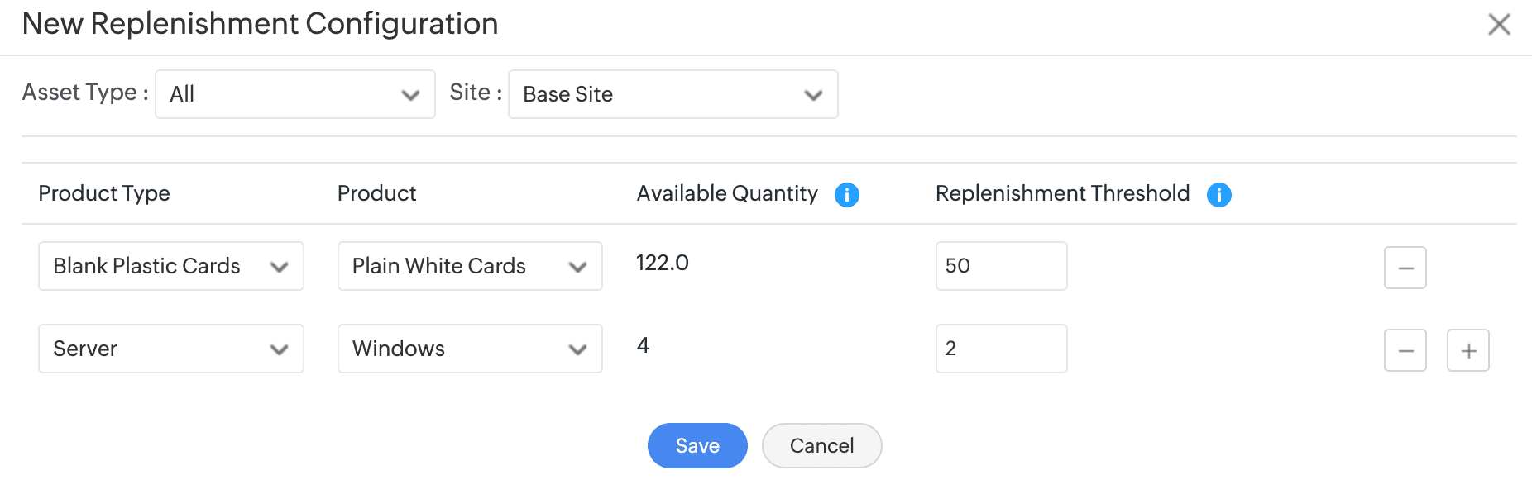The width and height of the screenshot is (1532, 494).
Task: Expand the Plain White Cards product dropdown
Action: pos(469,266)
